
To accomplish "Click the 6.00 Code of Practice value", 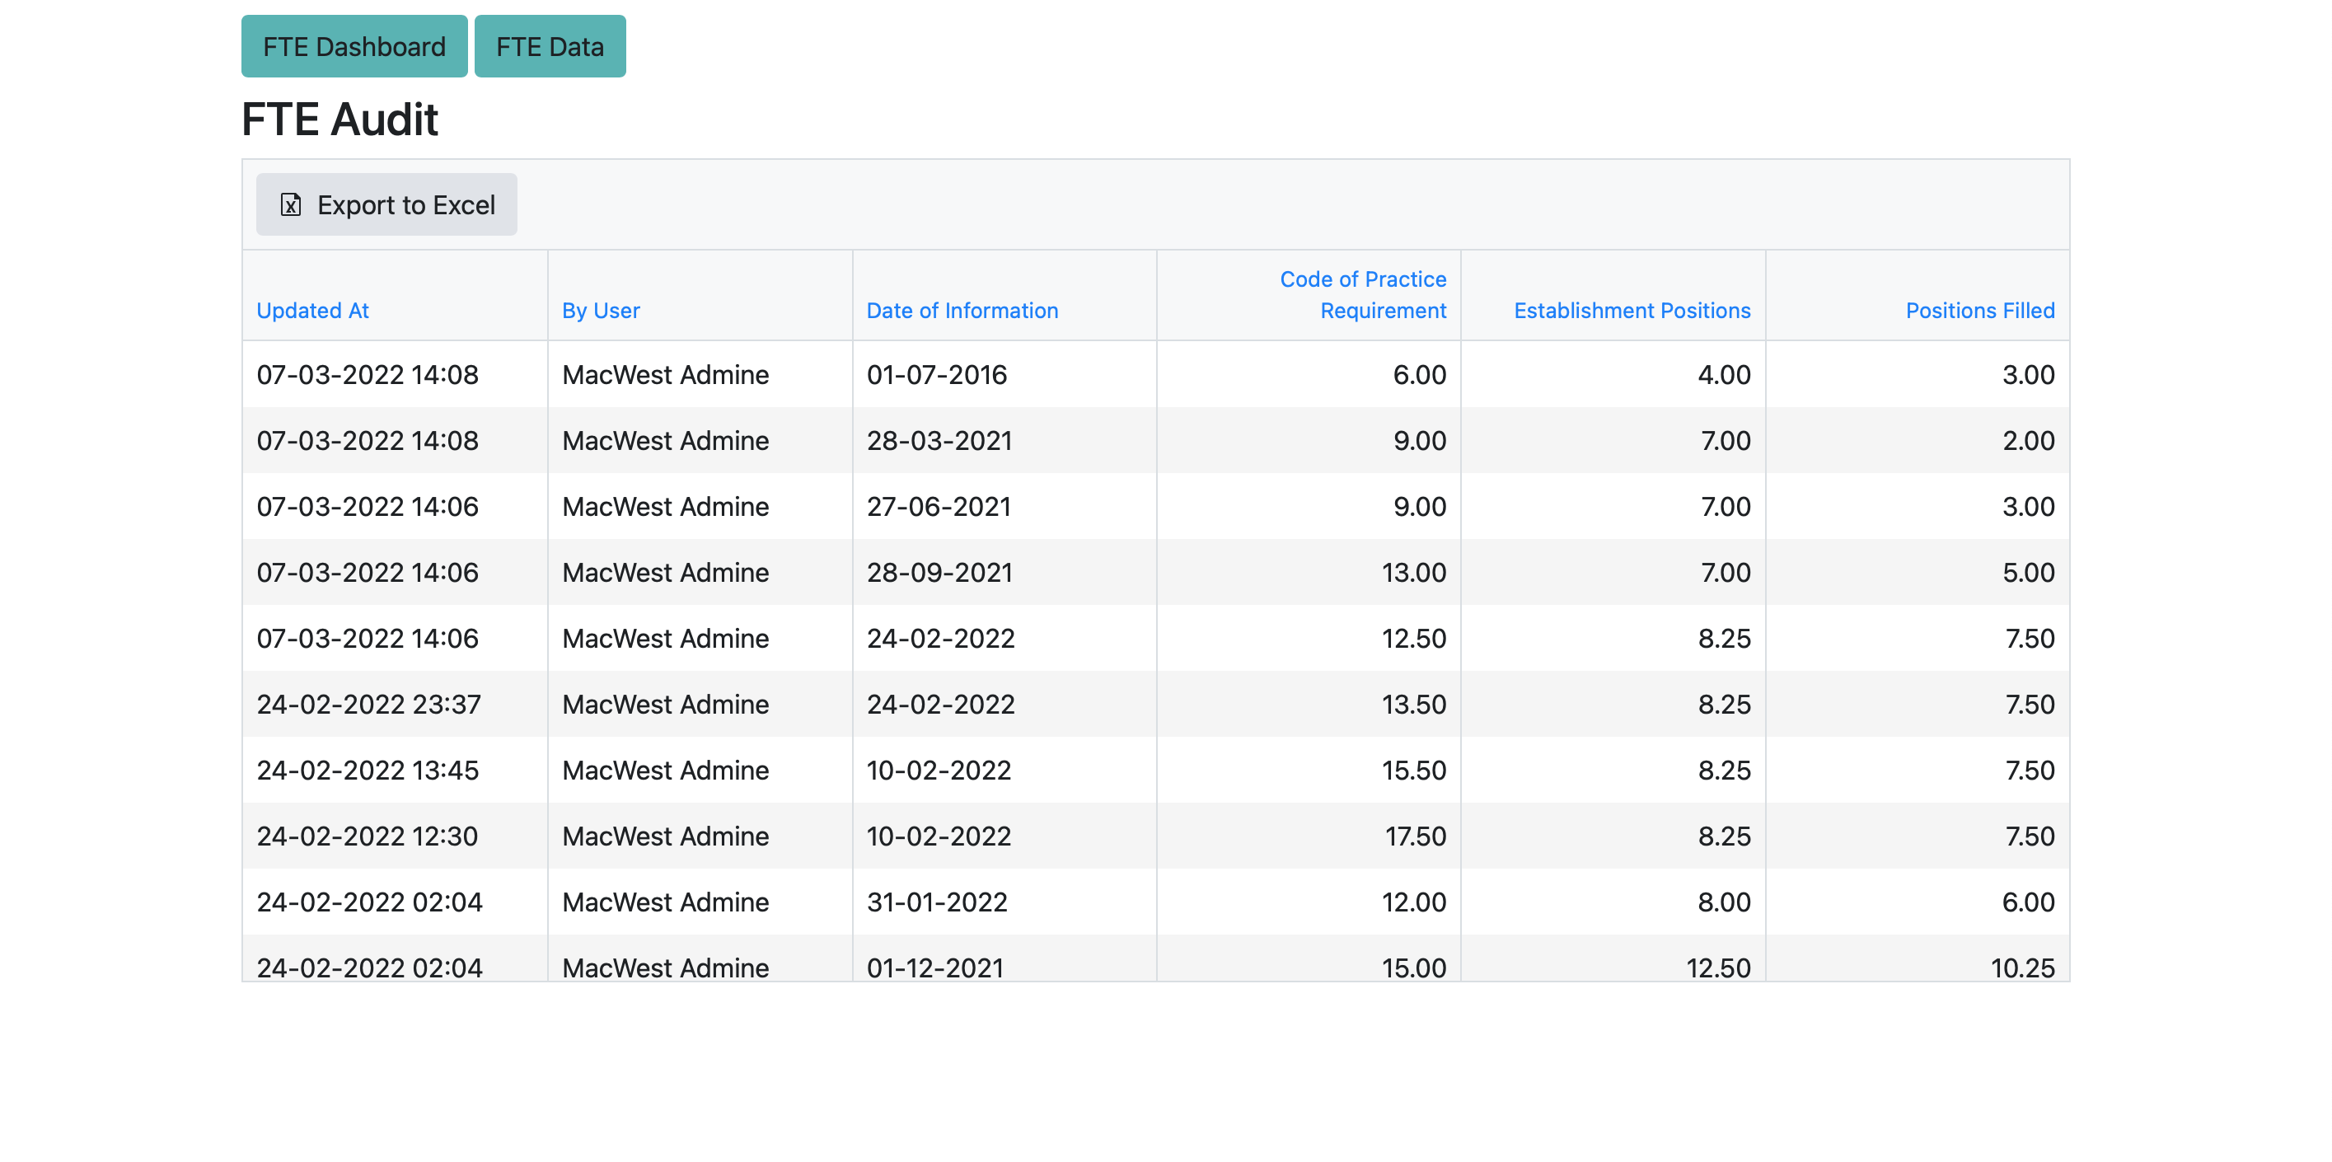I will click(x=1419, y=374).
